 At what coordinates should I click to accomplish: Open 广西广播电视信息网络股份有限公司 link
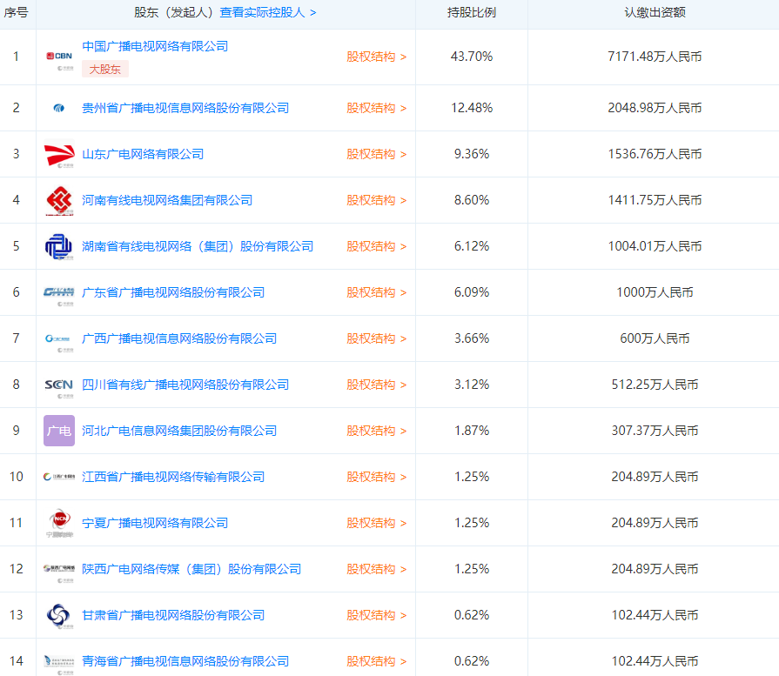coord(179,338)
